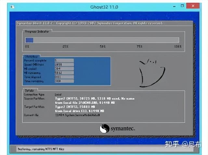Image resolution: width=208 pixels, height=155 pixels.
Task: Click the Source Partition label
Action: [x=34, y=99]
